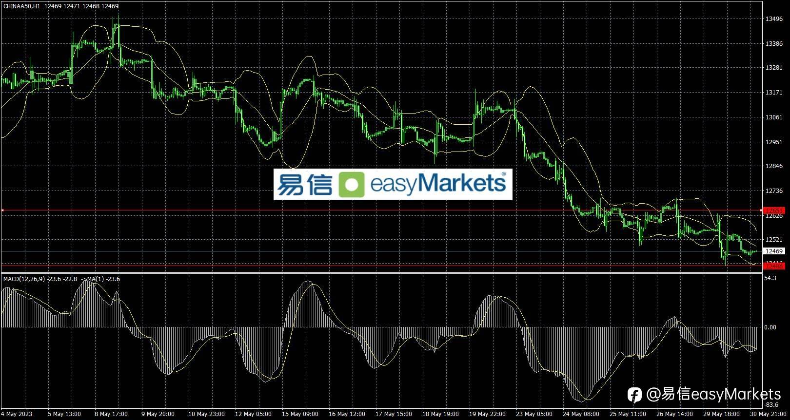Click the MACD(12,26,9) indicator label
The image size is (790, 420).
click(x=24, y=279)
